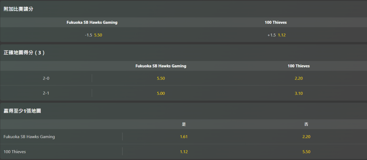
Task: Click 100 Thieves row label in 贏得至少1張地圖
Action: (x=15, y=152)
